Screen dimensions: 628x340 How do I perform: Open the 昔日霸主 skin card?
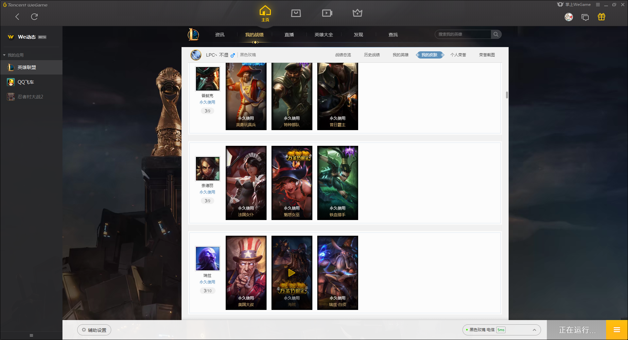pyautogui.click(x=338, y=96)
